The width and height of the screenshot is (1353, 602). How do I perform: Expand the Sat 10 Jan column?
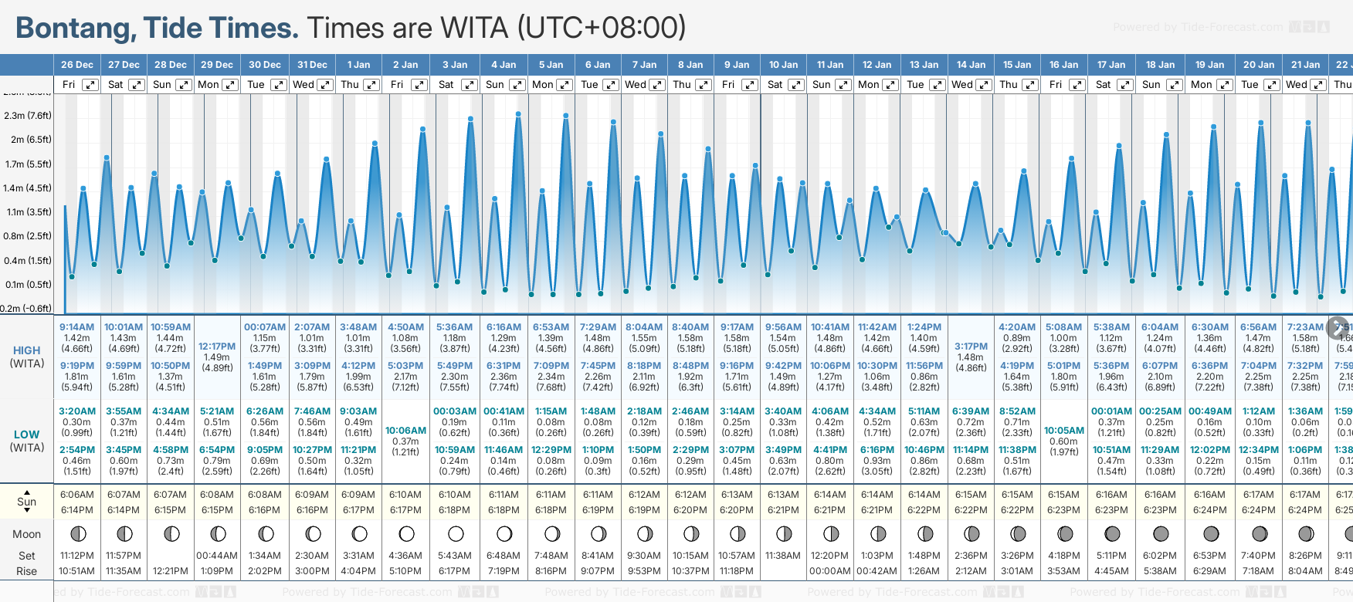coord(795,85)
